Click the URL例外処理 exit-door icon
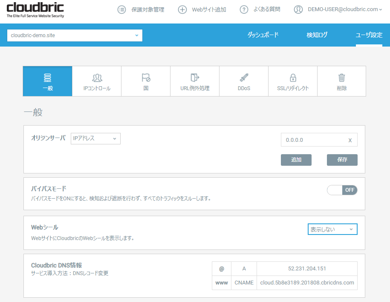The image size is (390, 302). (x=195, y=78)
